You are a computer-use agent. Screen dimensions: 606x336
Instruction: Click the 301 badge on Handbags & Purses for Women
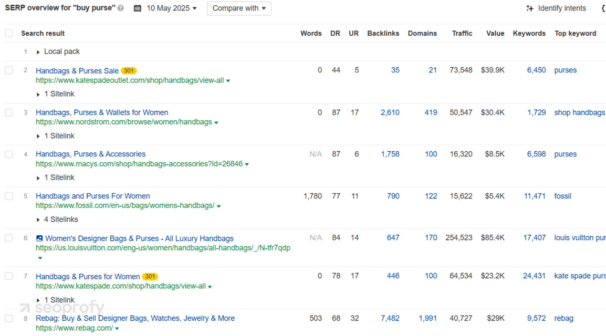point(150,277)
